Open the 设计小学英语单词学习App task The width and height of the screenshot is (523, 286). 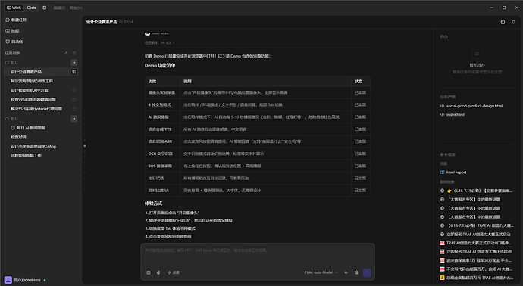coord(41,147)
